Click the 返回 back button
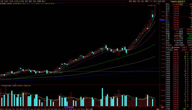 [x=163, y=1]
